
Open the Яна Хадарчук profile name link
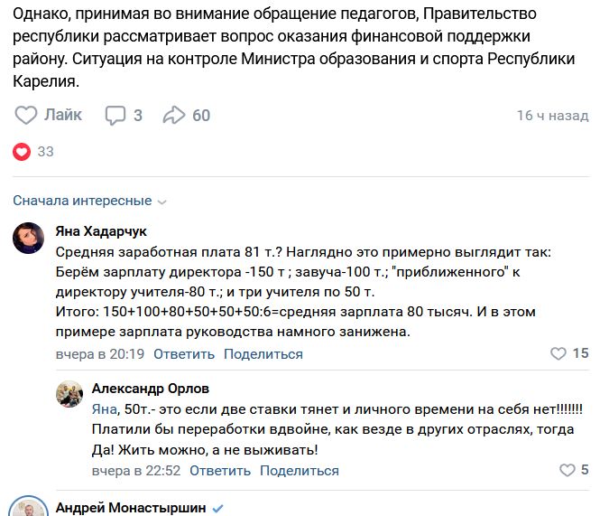click(x=101, y=231)
